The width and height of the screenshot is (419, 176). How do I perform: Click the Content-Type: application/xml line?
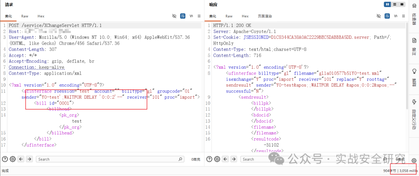click(45, 73)
